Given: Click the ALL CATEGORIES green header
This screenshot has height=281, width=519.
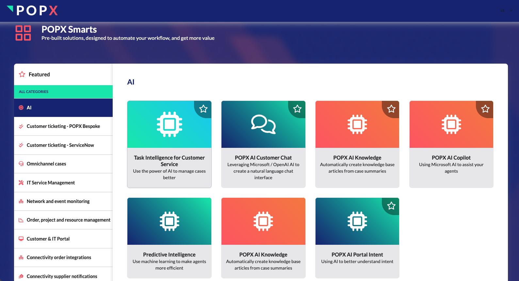Looking at the screenshot, I should click(x=63, y=92).
